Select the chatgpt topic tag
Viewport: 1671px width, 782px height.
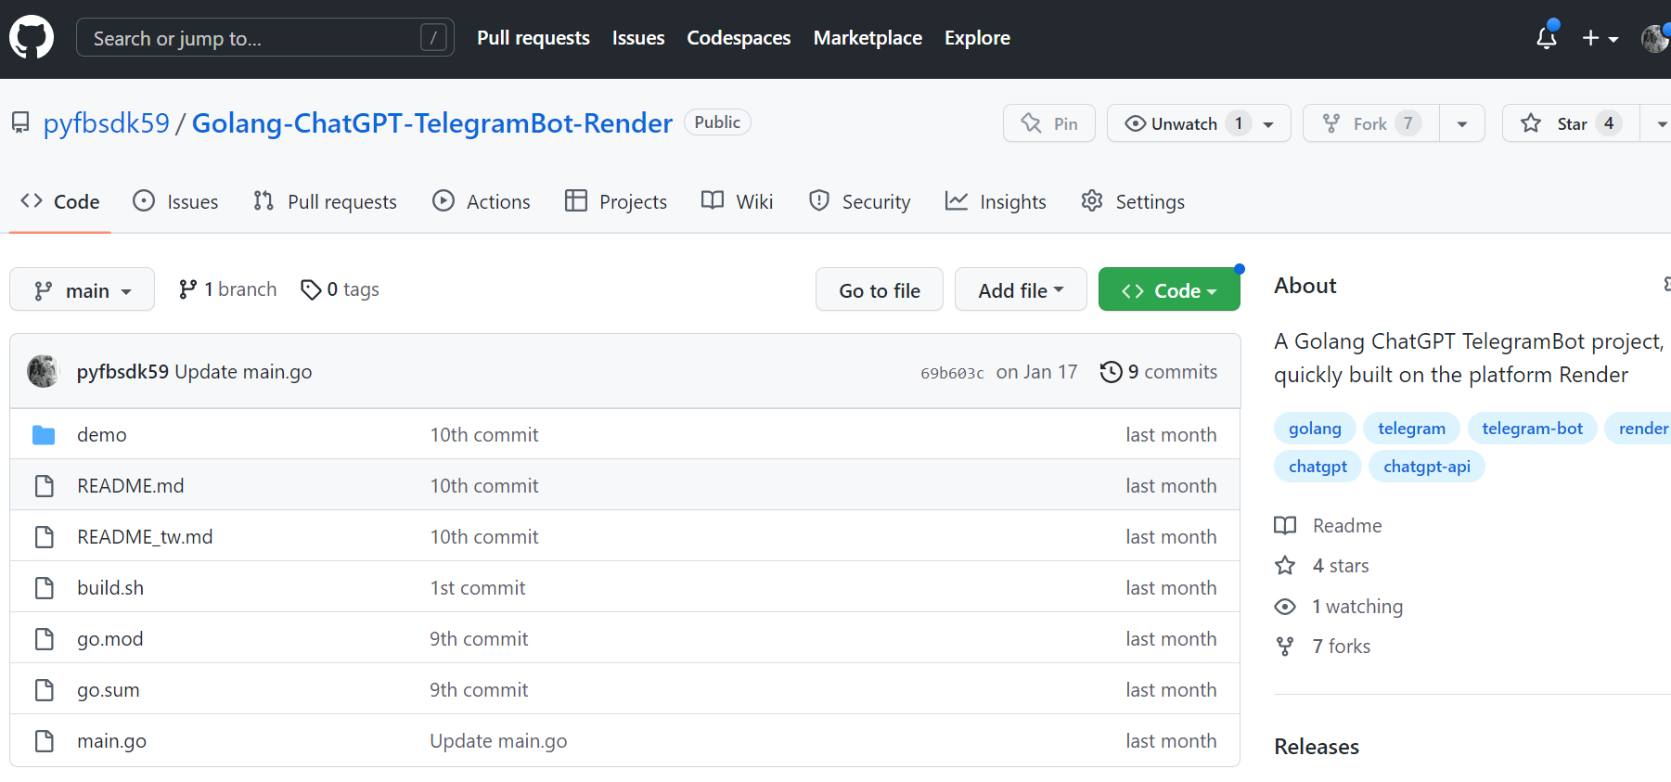coord(1318,467)
